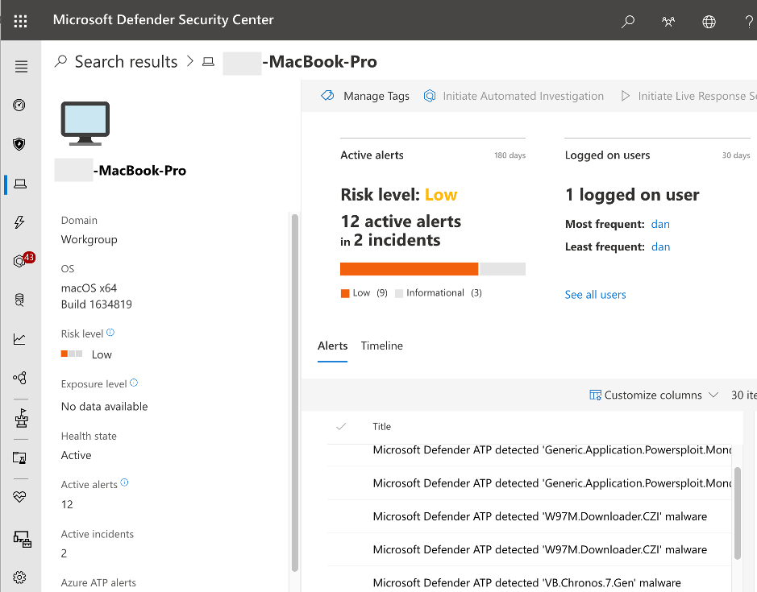Sort by the Title column header
This screenshot has height=592, width=757.
click(x=381, y=427)
